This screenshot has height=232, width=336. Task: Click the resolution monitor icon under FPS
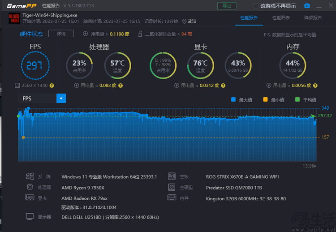click(17, 86)
